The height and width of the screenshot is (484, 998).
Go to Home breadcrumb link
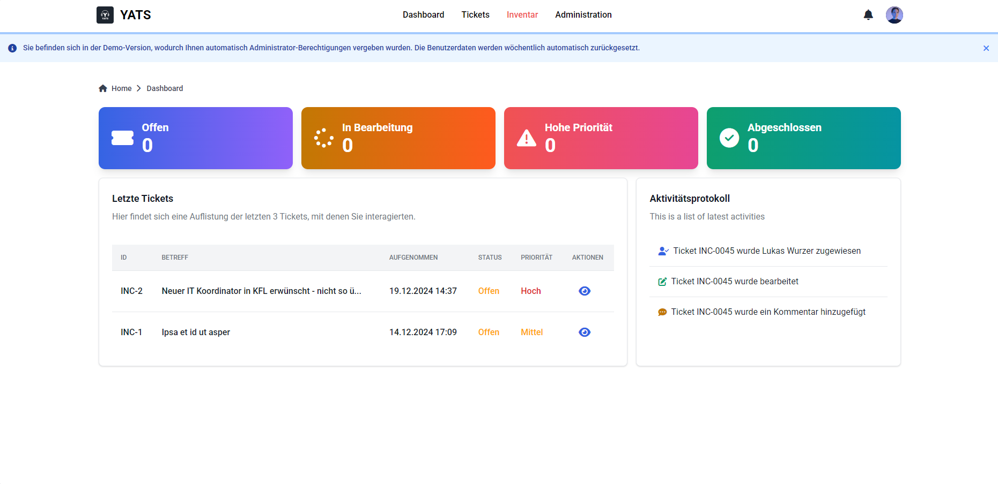[121, 88]
